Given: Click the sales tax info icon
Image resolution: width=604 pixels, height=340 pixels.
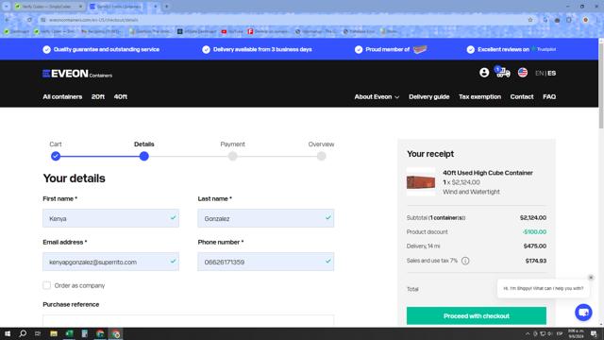Looking at the screenshot, I should (x=465, y=261).
